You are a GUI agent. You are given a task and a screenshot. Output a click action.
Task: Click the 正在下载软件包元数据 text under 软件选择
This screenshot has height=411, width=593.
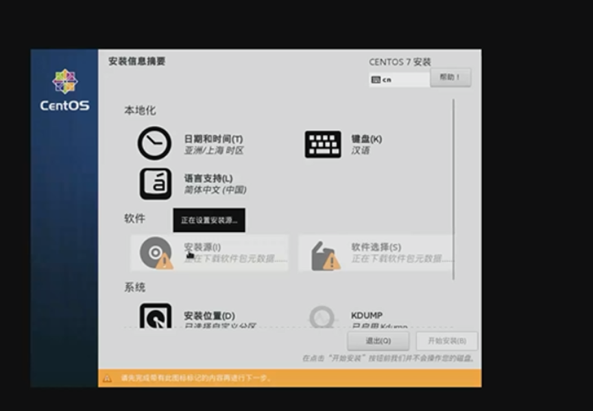[x=402, y=259]
